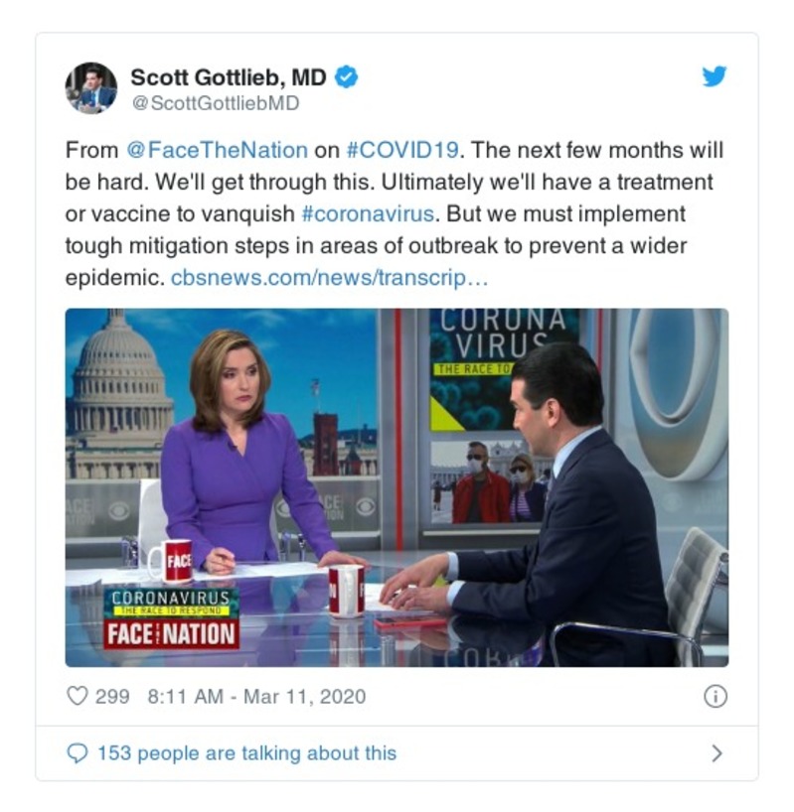Open the cbsnews.com transcript link
Viewport: 794px width, 812px height.
pyautogui.click(x=329, y=278)
